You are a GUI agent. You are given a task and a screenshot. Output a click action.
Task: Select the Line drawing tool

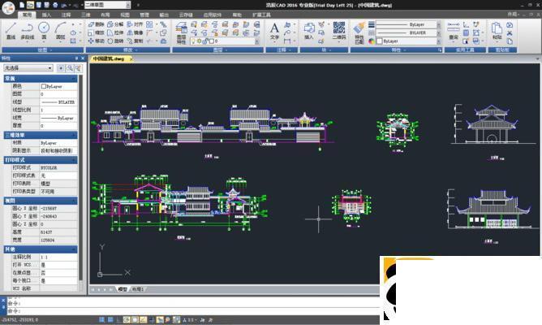(x=11, y=30)
